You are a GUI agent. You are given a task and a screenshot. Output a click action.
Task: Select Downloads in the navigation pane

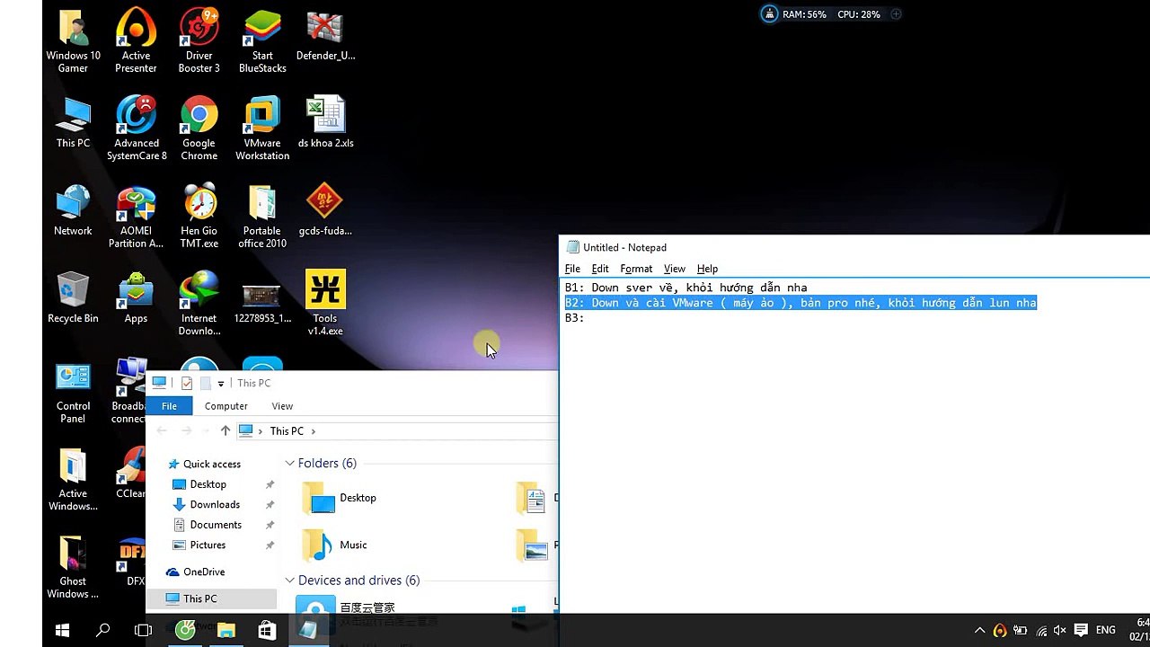click(x=215, y=505)
